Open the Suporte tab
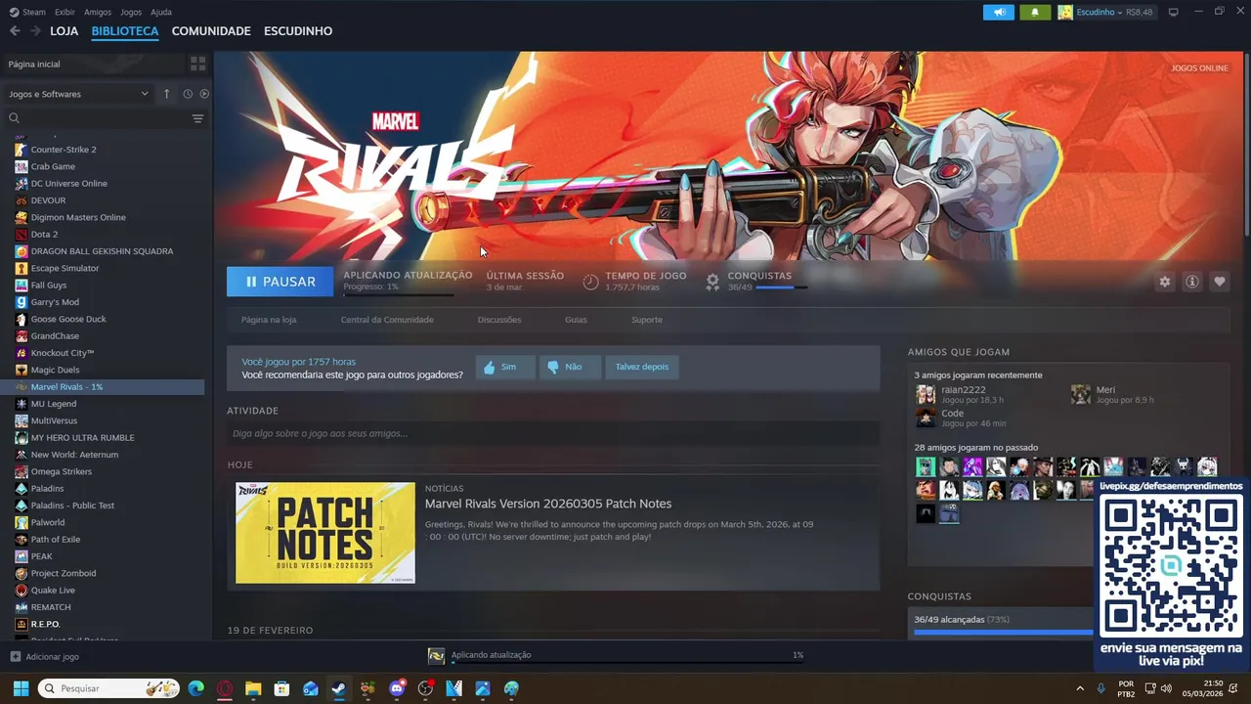The image size is (1251, 704). tap(647, 320)
